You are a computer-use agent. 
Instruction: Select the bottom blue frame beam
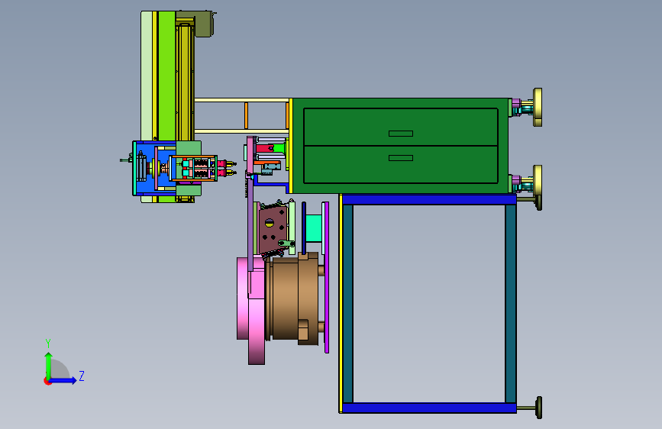428,408
